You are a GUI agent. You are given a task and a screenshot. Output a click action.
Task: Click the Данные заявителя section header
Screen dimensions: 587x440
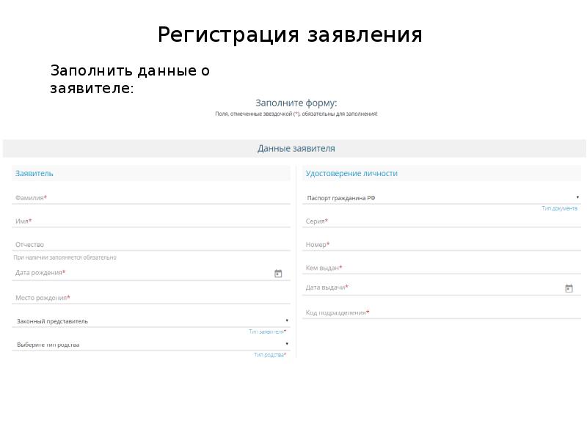tap(296, 148)
